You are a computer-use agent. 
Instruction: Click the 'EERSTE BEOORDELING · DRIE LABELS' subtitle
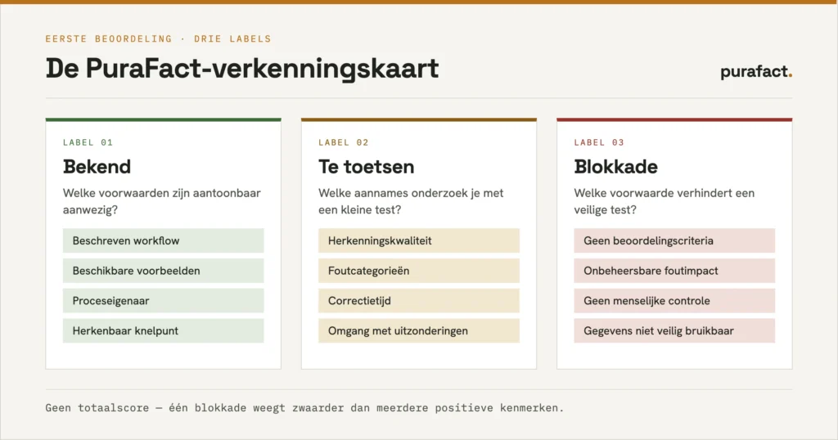[158, 39]
